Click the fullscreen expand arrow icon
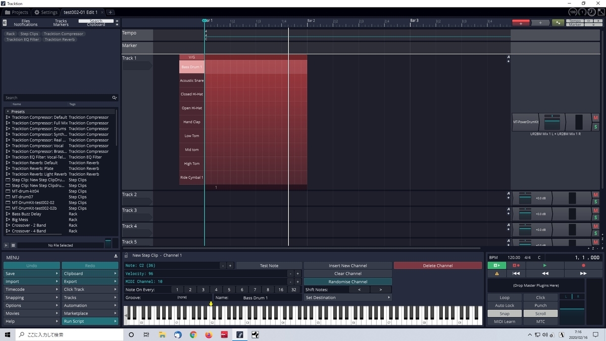606x341 pixels. point(600,12)
